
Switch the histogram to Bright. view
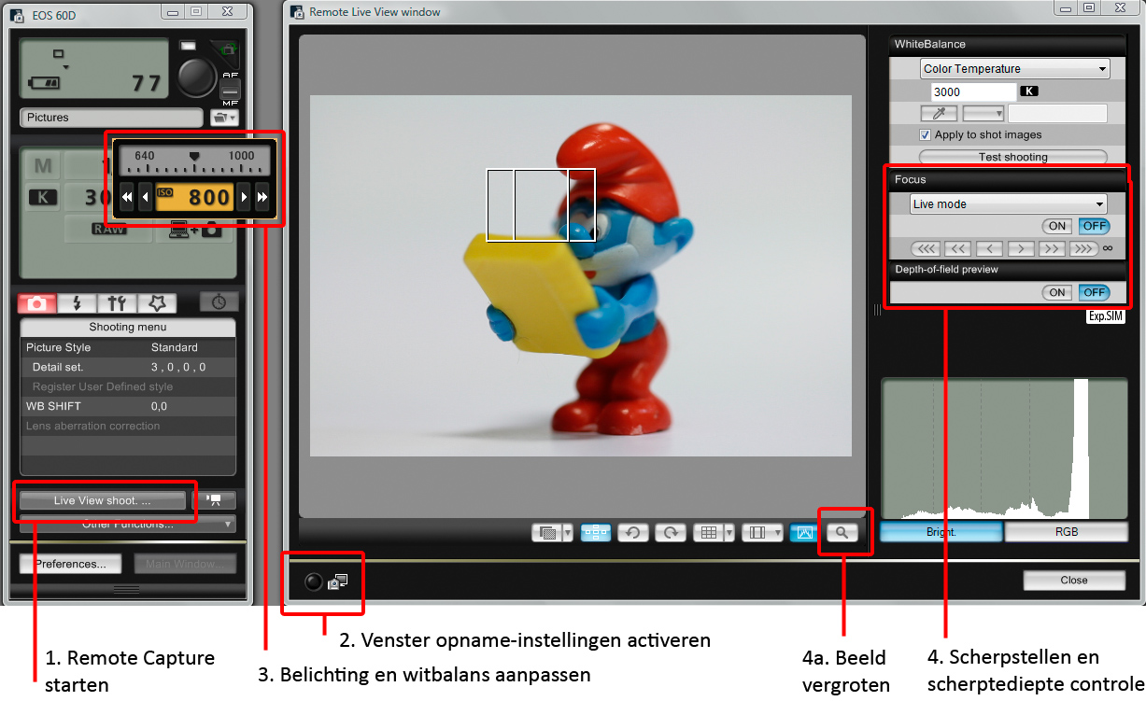[941, 531]
